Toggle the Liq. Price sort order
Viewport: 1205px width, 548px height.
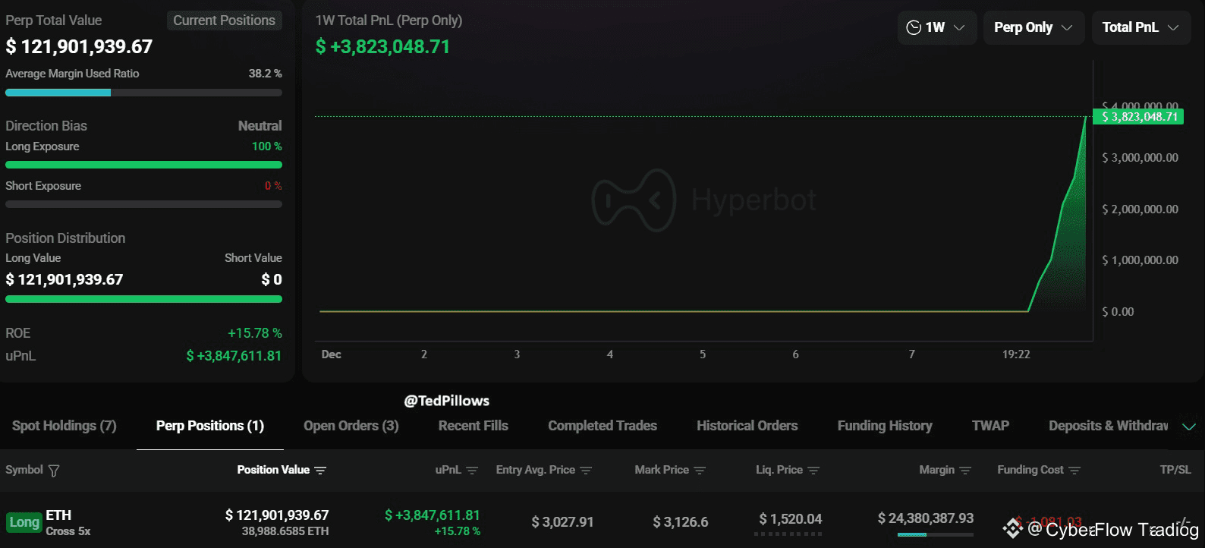[815, 471]
